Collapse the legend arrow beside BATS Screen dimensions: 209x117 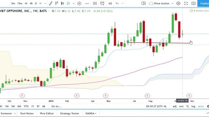pos(48,11)
